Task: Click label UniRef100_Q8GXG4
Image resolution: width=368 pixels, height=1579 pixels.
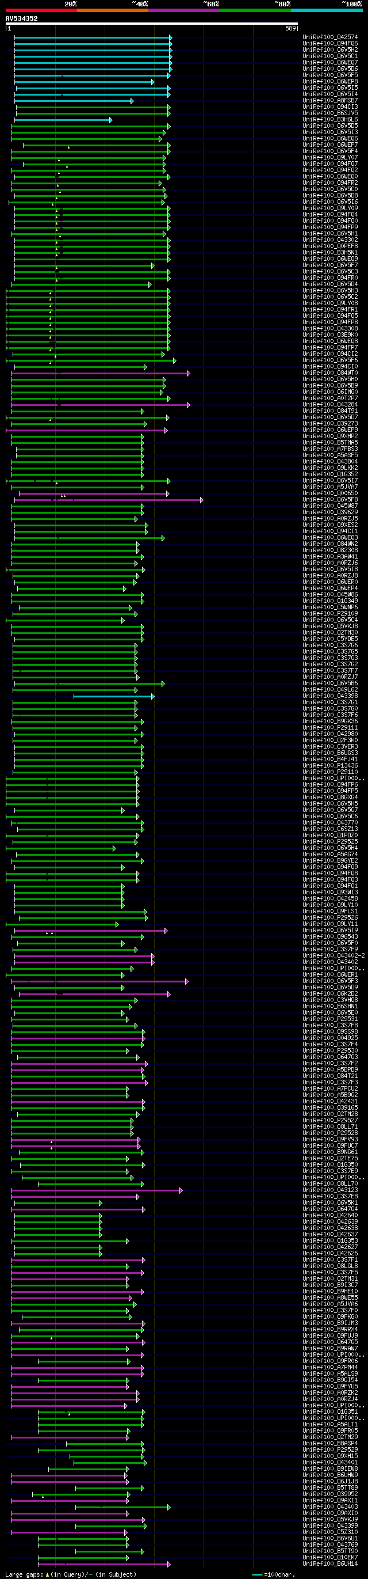Action: tap(331, 798)
